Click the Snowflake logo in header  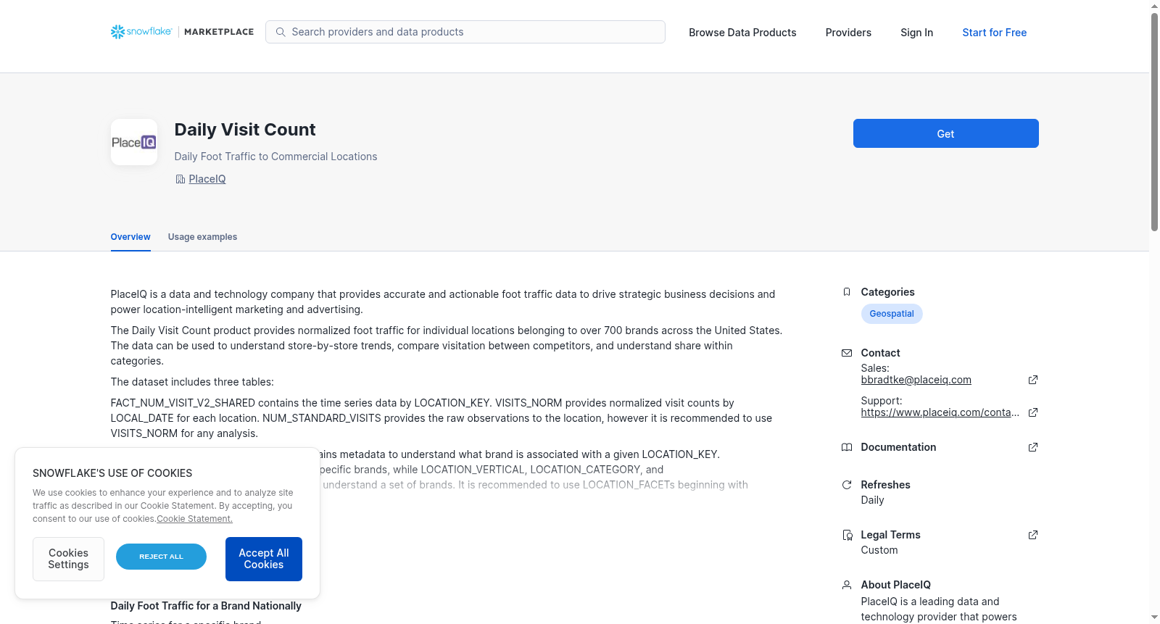pos(141,32)
